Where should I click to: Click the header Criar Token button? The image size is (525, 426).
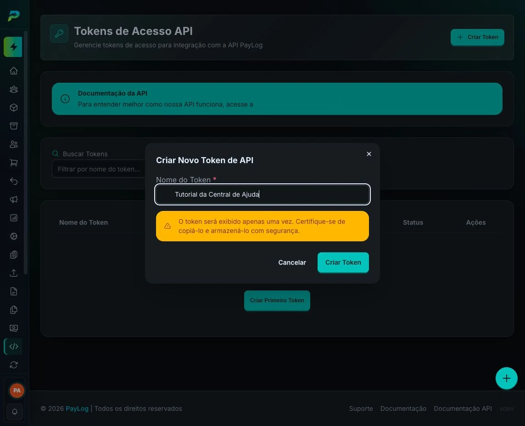[x=477, y=37]
